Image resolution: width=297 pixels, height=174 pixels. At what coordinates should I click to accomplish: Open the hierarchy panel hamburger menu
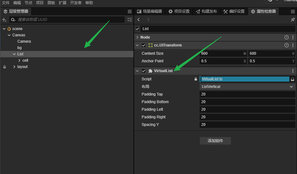pos(130,11)
